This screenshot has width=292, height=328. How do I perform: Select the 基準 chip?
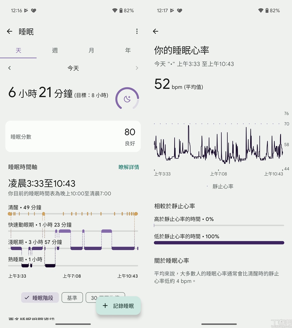(72, 298)
